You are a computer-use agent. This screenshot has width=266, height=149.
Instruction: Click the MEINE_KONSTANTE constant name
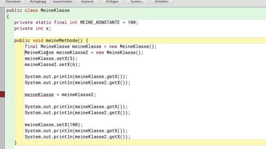pyautogui.click(x=100, y=22)
